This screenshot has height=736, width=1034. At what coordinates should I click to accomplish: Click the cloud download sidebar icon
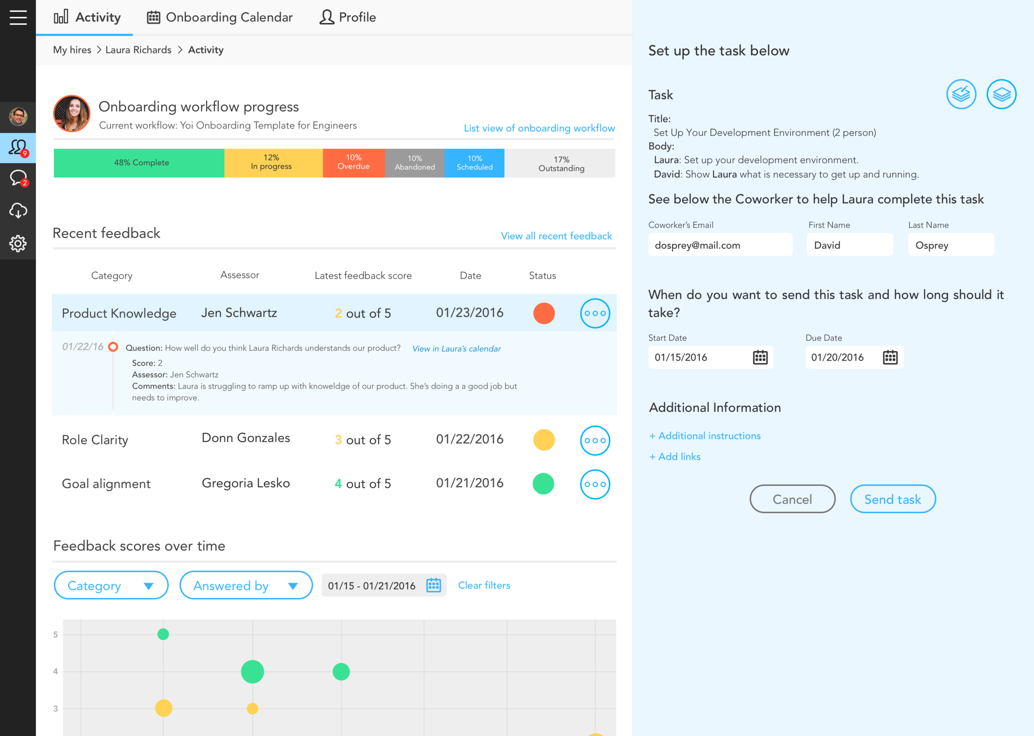tap(18, 211)
